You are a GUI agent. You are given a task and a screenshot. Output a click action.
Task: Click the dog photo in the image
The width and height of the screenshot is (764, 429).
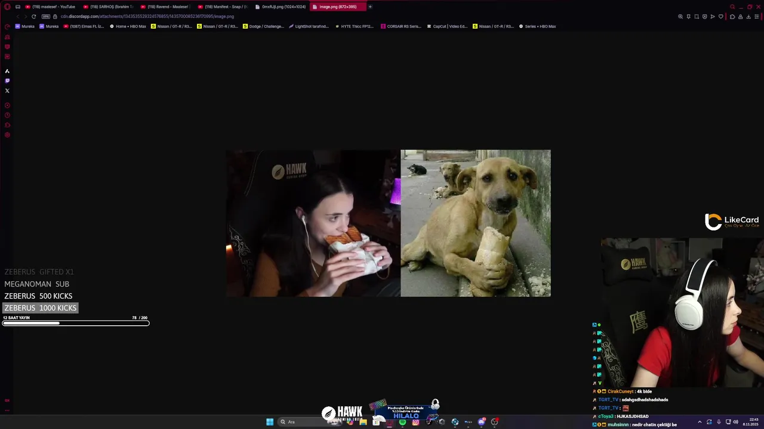(x=476, y=223)
